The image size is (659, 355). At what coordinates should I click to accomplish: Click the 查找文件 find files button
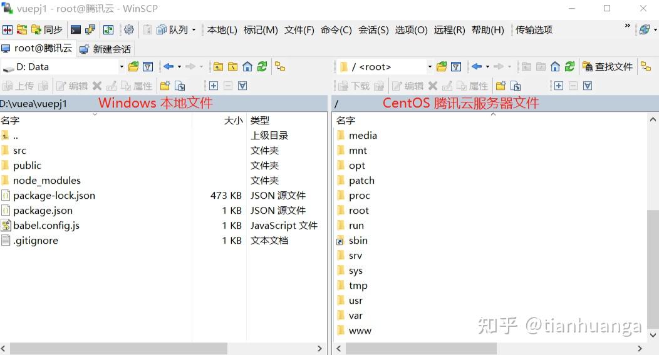click(608, 67)
